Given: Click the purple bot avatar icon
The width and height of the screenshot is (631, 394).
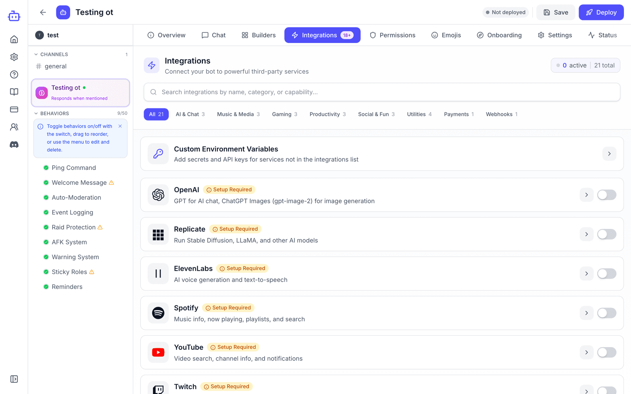Looking at the screenshot, I should tap(63, 12).
